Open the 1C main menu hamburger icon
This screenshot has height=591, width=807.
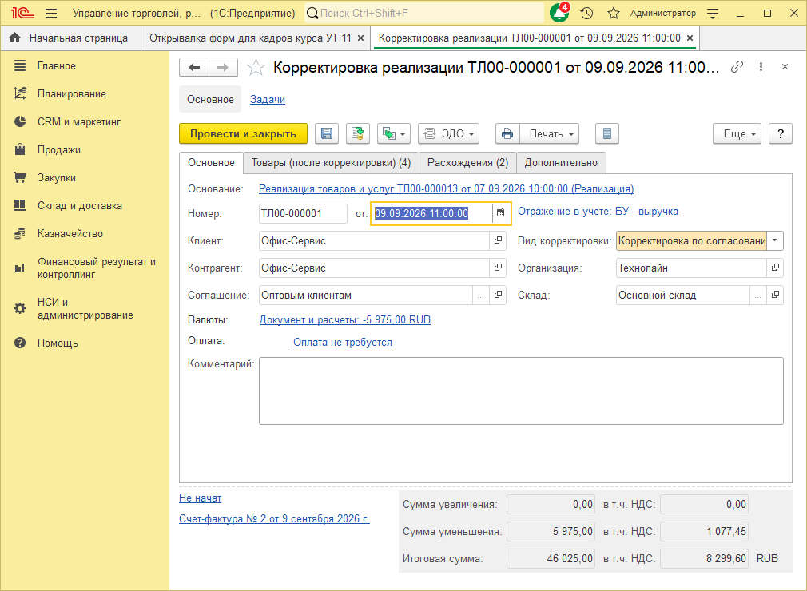[51, 13]
